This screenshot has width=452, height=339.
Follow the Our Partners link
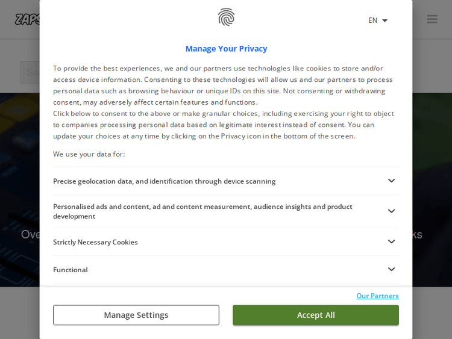pos(377,296)
